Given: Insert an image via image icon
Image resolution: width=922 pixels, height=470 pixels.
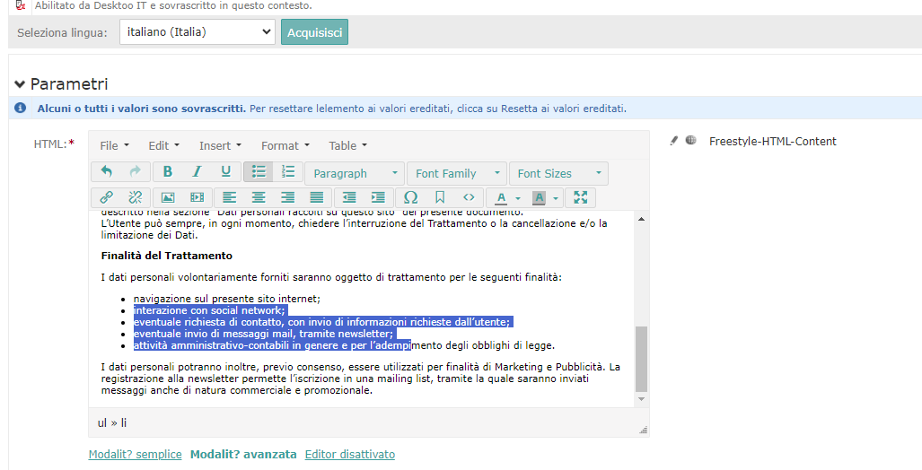Looking at the screenshot, I should click(x=168, y=197).
